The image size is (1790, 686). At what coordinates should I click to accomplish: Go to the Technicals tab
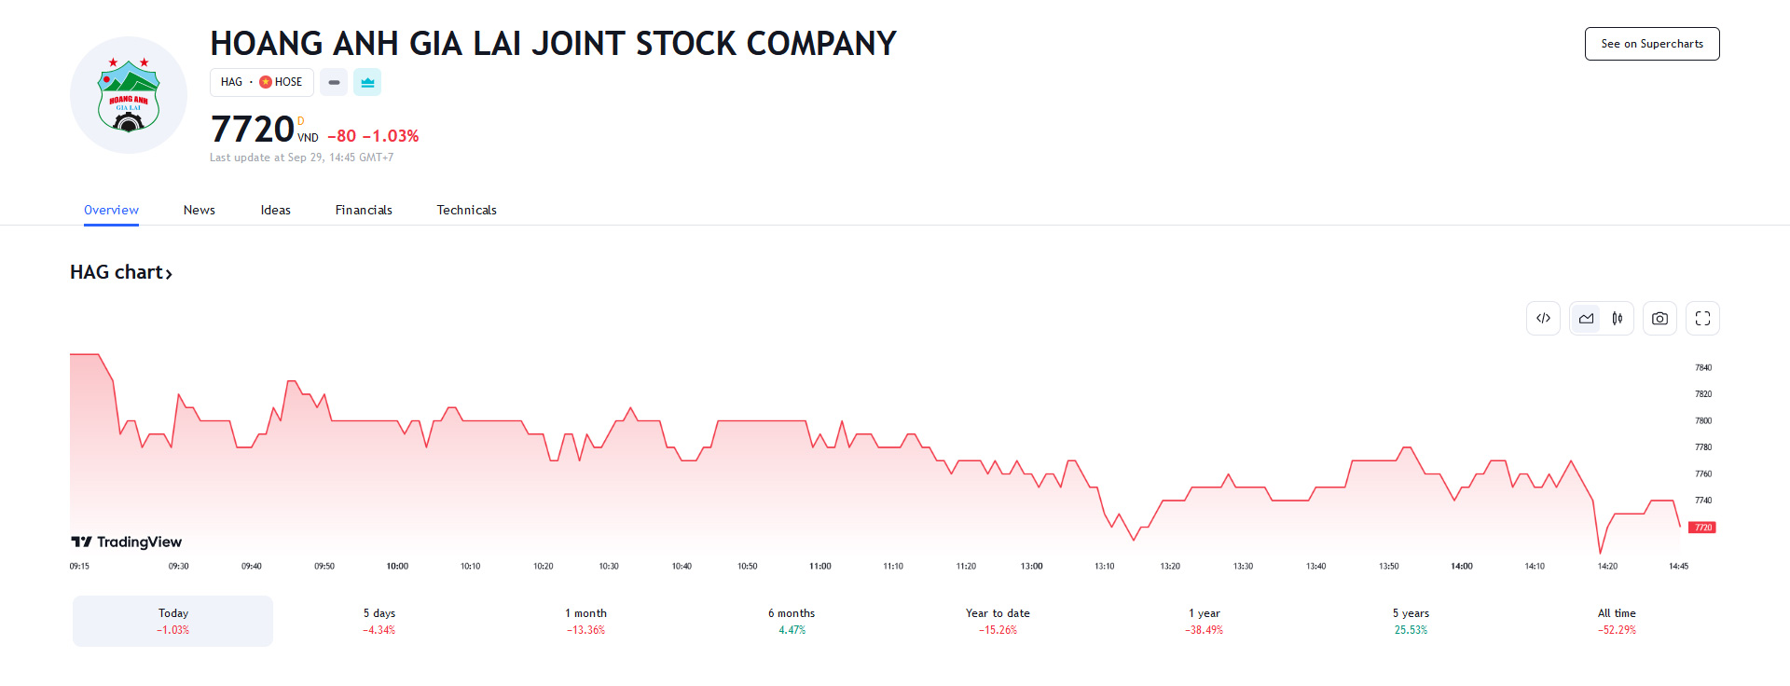click(x=466, y=210)
